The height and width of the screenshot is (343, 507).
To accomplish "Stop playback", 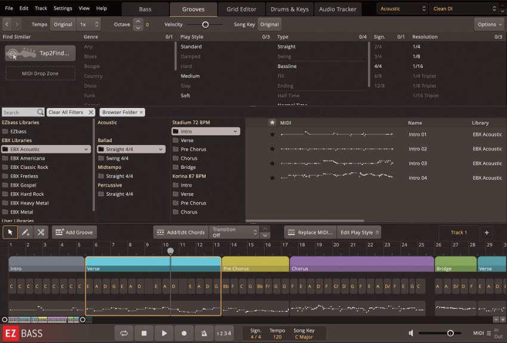I will coord(144,333).
